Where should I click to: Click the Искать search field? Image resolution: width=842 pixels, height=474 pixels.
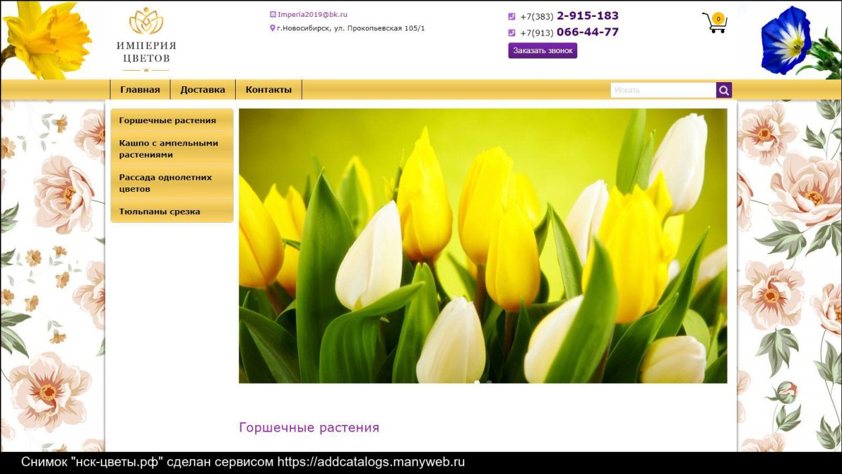click(663, 90)
